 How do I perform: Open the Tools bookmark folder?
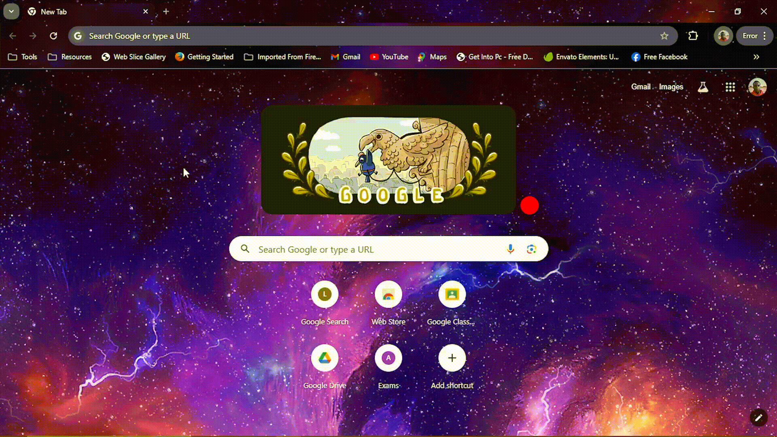23,57
